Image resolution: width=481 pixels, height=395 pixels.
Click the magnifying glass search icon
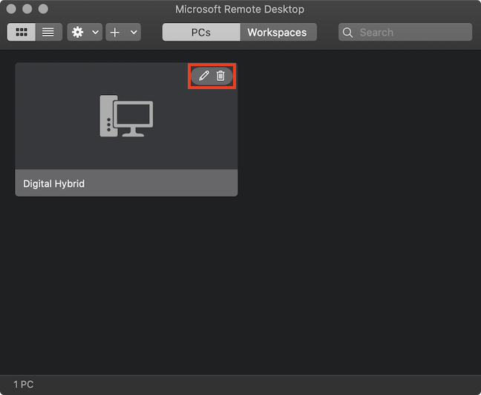coord(347,32)
